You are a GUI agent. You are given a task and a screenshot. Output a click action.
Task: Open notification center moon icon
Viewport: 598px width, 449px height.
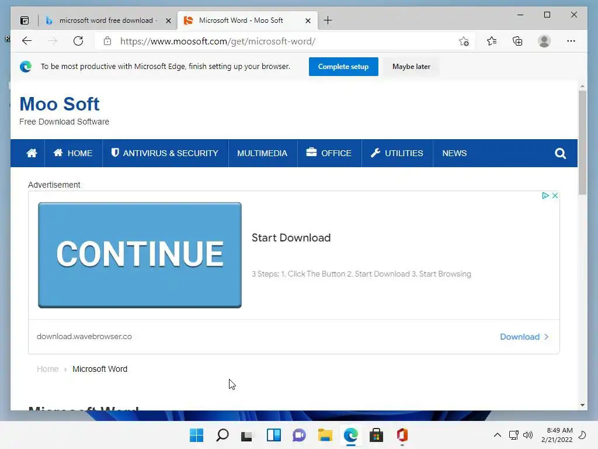click(x=582, y=435)
